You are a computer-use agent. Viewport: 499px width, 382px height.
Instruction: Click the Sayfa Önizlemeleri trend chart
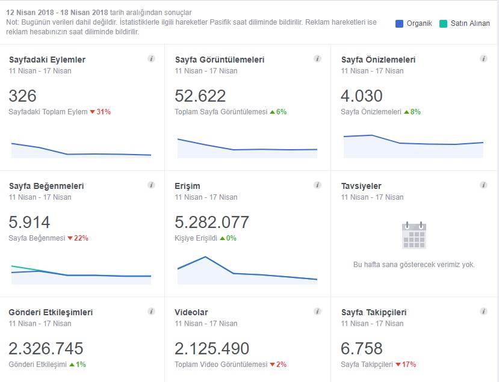coord(414,146)
